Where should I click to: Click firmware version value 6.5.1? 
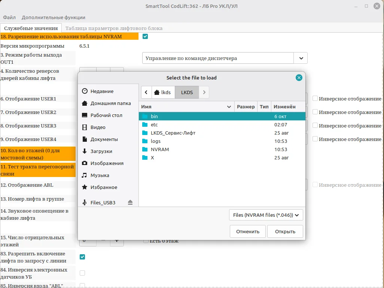coord(84,46)
